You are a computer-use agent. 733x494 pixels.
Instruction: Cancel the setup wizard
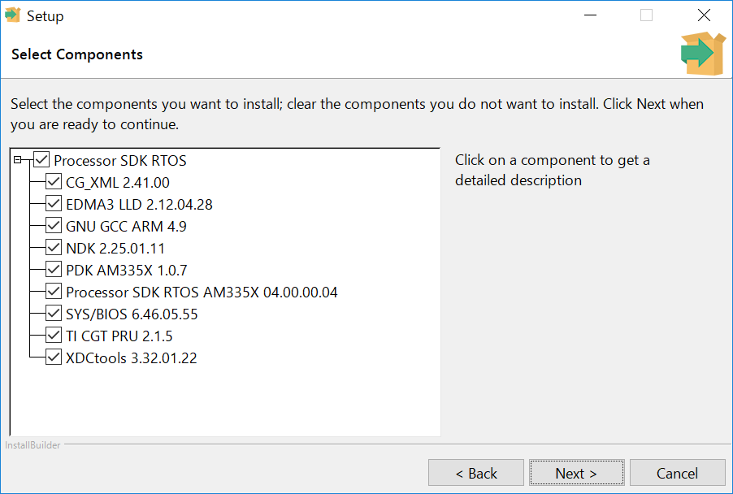point(677,473)
